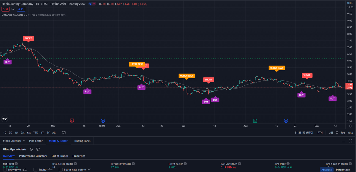The image size is (356, 172).
Task: Click the TradingView logo on the chart
Action: (4, 119)
